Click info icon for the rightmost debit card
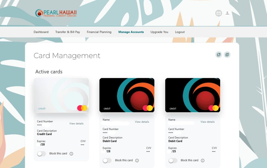This screenshot has width=267, height=168. click(203, 160)
